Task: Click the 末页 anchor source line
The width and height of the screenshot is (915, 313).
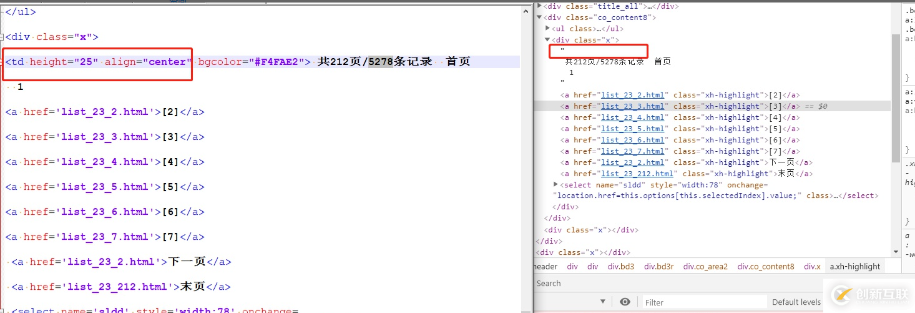Action: click(x=122, y=287)
